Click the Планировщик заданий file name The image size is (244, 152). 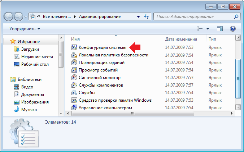tap(101, 63)
